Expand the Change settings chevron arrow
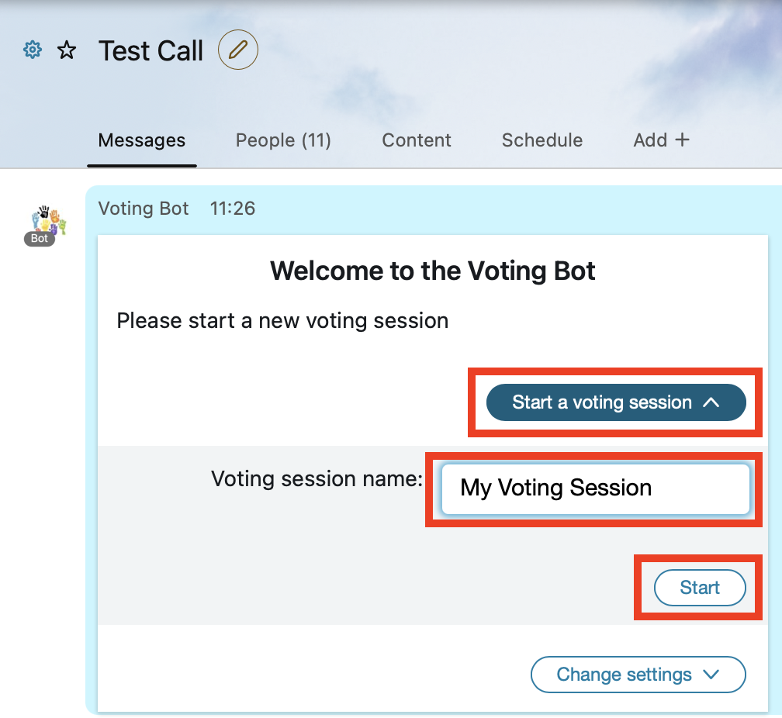The image size is (782, 718). (711, 675)
